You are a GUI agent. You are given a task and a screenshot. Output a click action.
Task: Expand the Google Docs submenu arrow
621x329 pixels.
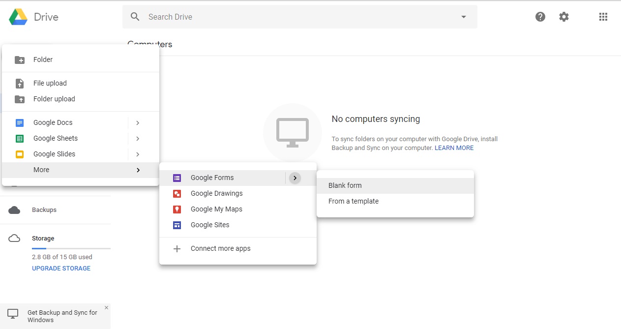(x=138, y=122)
